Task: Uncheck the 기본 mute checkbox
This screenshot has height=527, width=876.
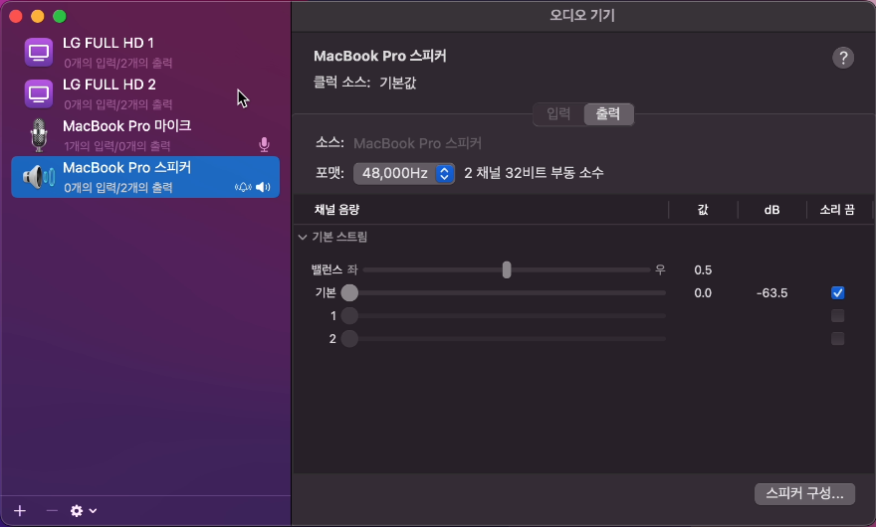Action: 837,292
